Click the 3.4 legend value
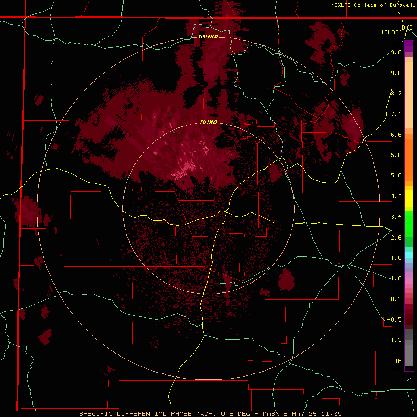The height and width of the screenshot is (417, 417). tap(396, 217)
